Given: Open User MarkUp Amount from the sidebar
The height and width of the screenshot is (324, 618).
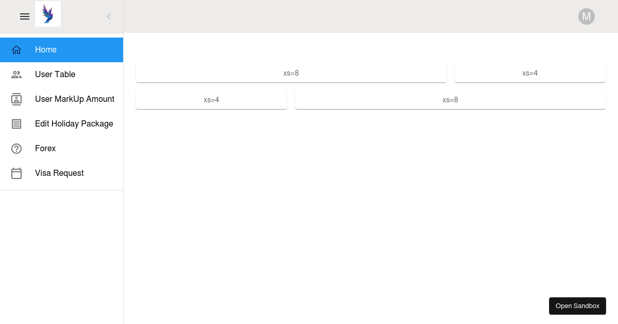Looking at the screenshot, I should pos(74,99).
